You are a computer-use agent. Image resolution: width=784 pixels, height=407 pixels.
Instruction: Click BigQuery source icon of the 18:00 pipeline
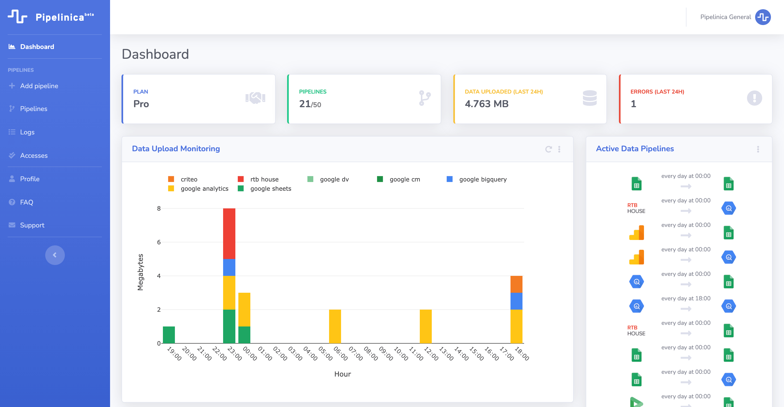coord(636,306)
